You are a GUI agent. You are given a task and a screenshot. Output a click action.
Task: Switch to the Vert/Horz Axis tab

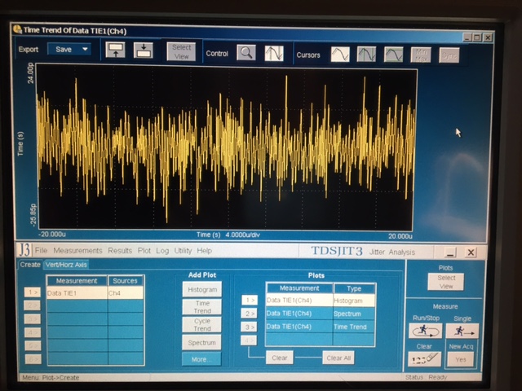[67, 265]
